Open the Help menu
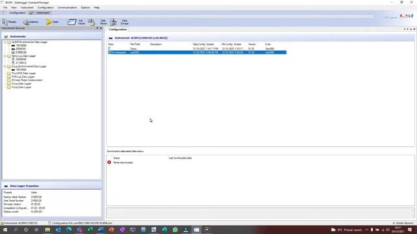 tap(96, 7)
